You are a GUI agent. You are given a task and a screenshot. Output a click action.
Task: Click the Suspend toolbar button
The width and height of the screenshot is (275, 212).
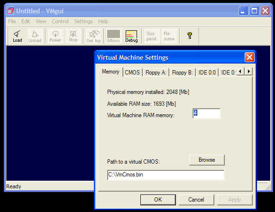point(151,36)
